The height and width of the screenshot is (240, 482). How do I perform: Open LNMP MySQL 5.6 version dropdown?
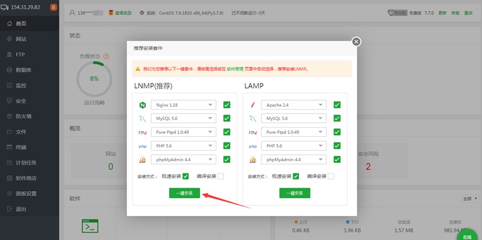click(184, 118)
